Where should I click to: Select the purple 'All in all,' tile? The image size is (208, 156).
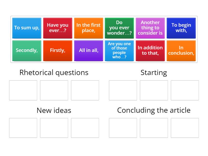(88, 50)
